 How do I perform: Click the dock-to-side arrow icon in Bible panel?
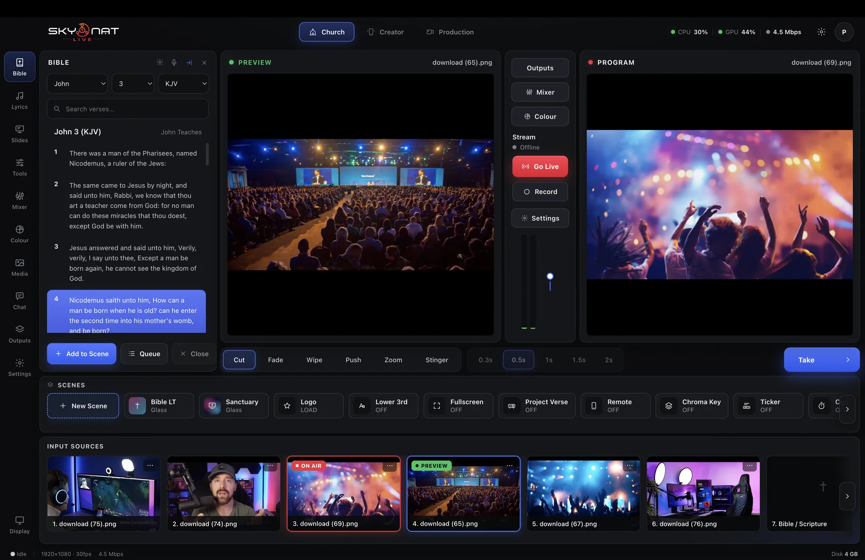189,62
